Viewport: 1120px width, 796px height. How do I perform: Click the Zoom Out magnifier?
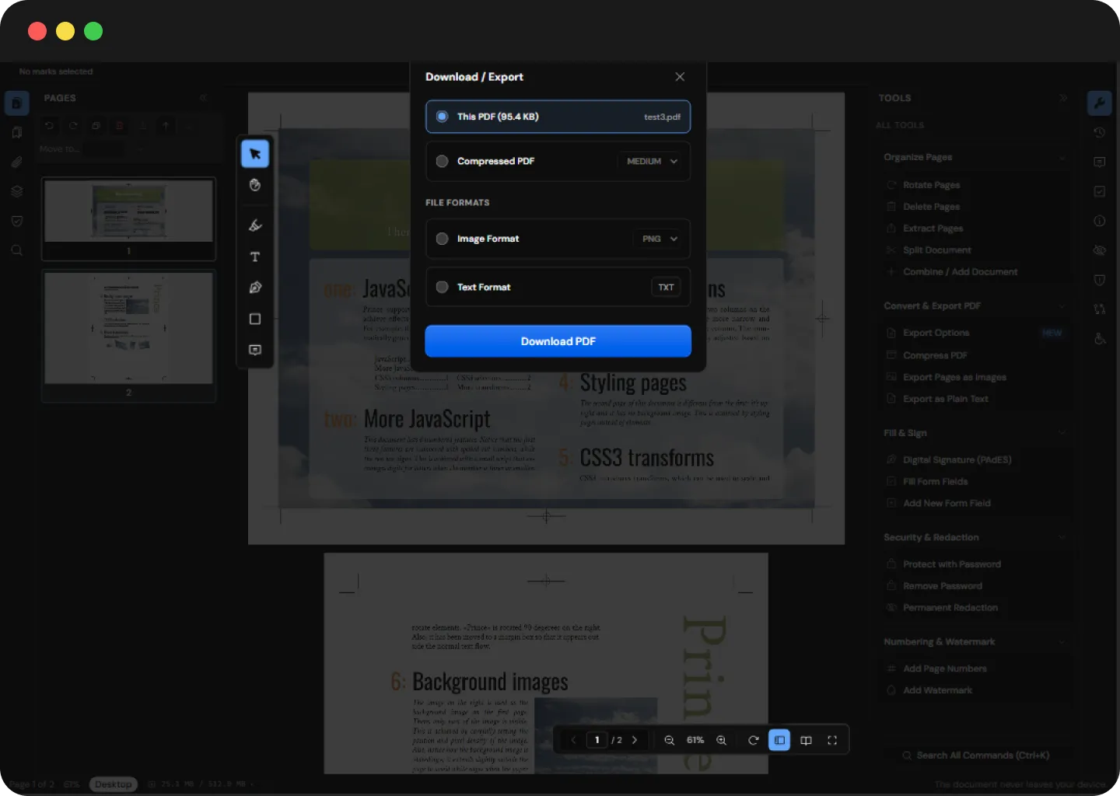pos(669,740)
